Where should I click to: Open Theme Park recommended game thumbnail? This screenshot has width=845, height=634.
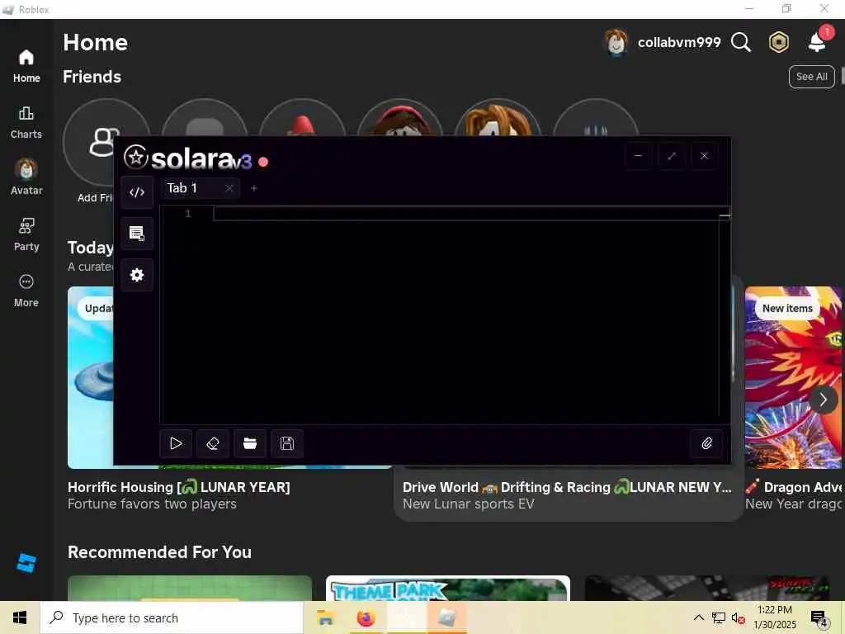448,588
